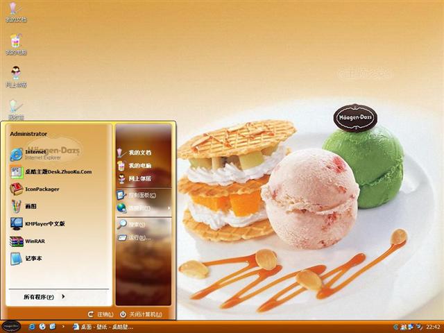Expand the 连接到(T) submenu
The height and width of the screenshot is (333, 444).
click(x=144, y=208)
